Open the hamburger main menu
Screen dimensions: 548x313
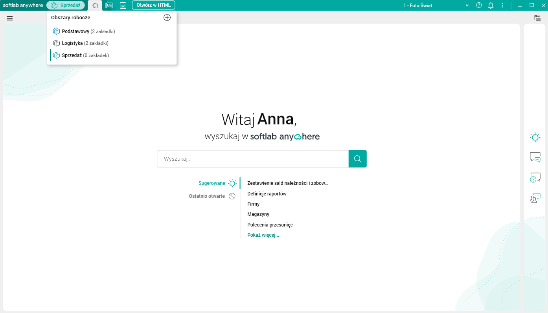point(10,18)
